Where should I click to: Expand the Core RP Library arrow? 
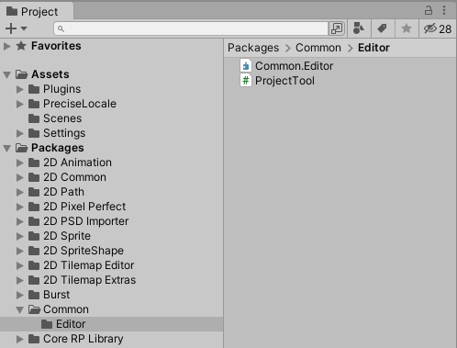click(x=19, y=339)
